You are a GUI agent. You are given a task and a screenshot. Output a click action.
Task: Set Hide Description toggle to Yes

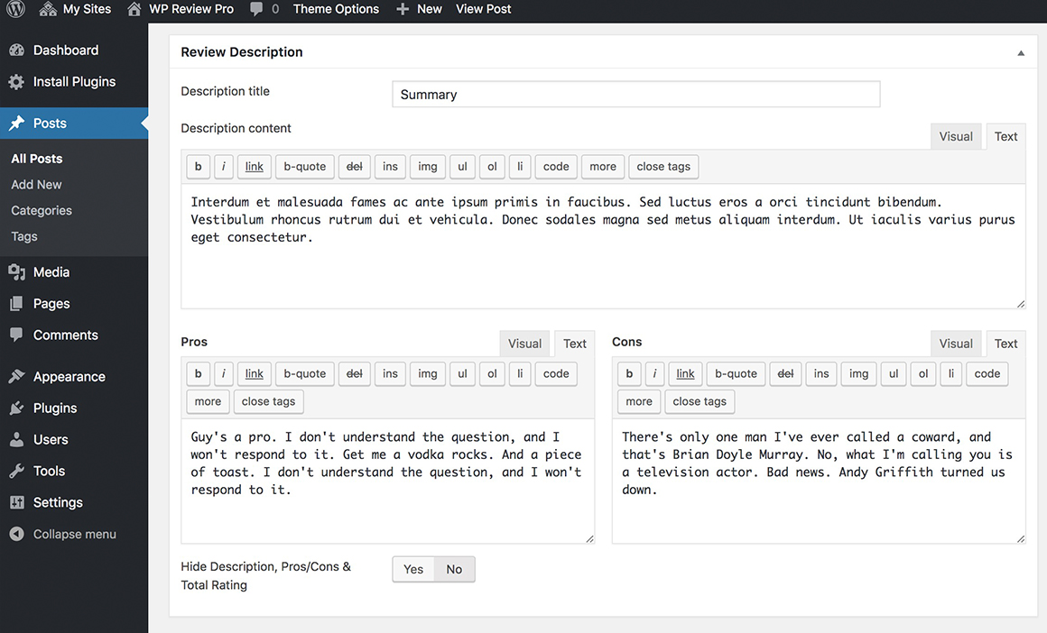413,570
